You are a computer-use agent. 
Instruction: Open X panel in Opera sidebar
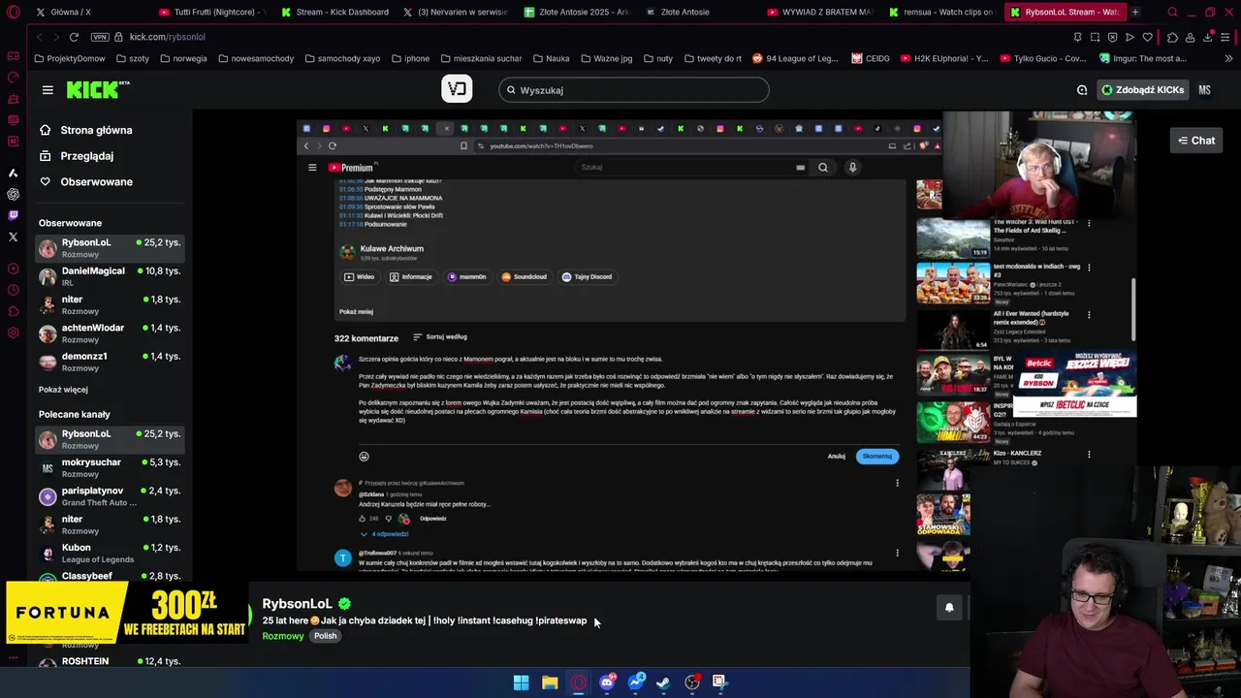[x=13, y=237]
